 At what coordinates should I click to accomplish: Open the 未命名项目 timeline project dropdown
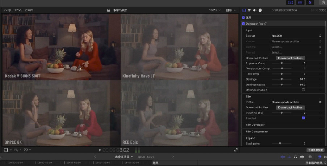(x=124, y=157)
